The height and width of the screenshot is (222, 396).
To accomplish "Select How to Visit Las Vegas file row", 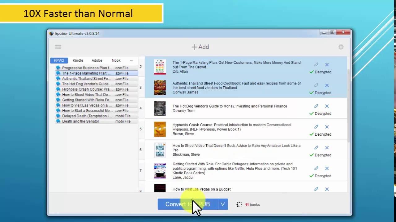I will click(96, 105).
